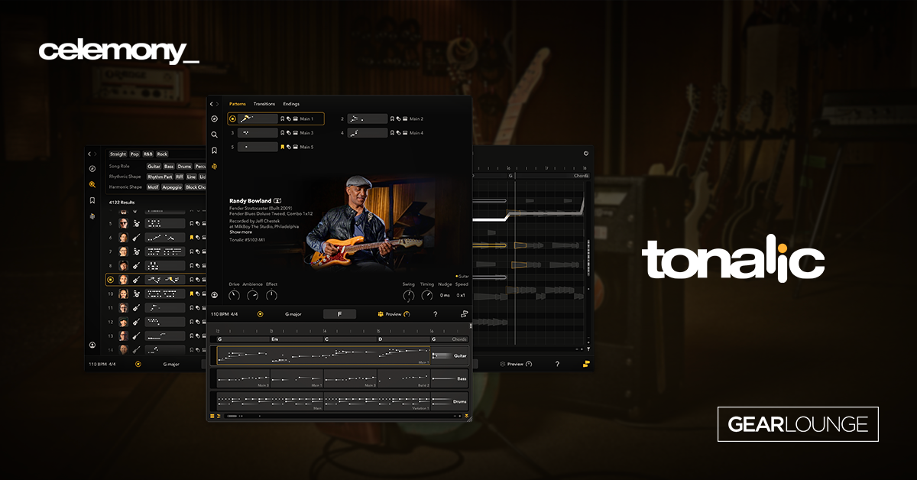Click the musician ID card icon beside Randy Bowland
Screen dimensions: 917x480
pyautogui.click(x=278, y=201)
